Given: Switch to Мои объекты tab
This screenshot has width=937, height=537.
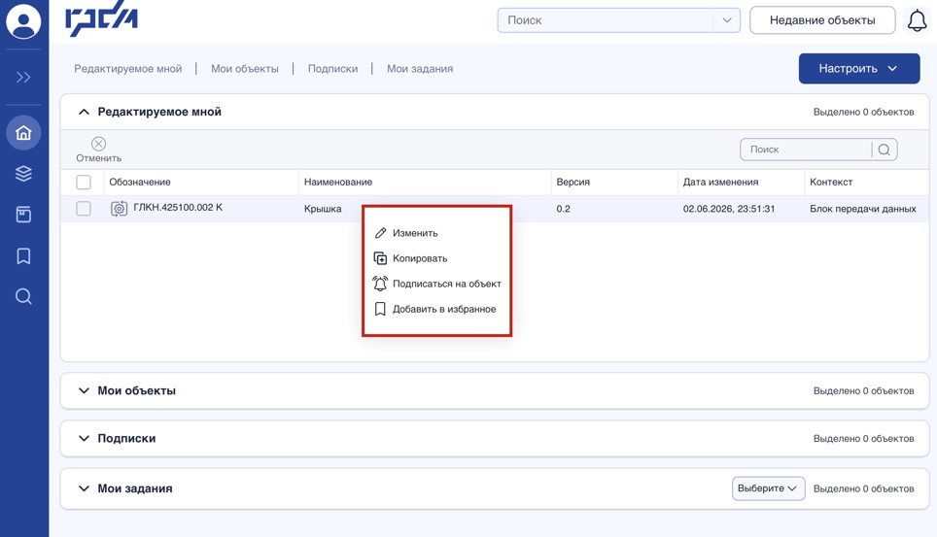Looking at the screenshot, I should 244,69.
